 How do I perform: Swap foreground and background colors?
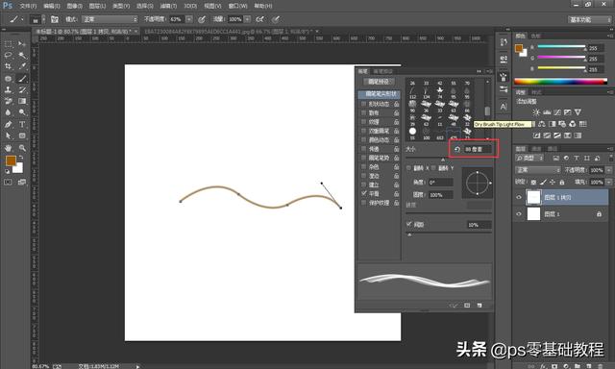click(21, 158)
